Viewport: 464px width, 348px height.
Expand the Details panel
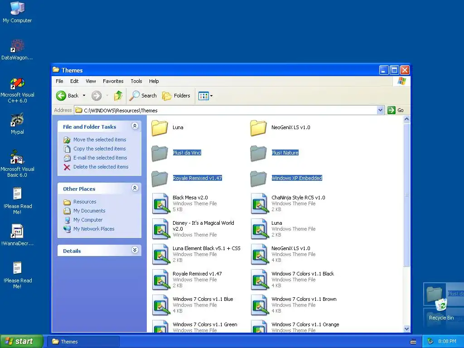tap(135, 250)
